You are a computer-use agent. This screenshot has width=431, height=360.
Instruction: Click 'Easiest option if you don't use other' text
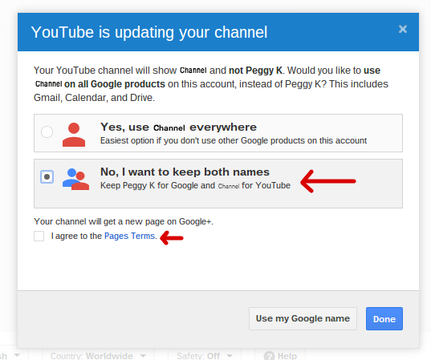(234, 140)
